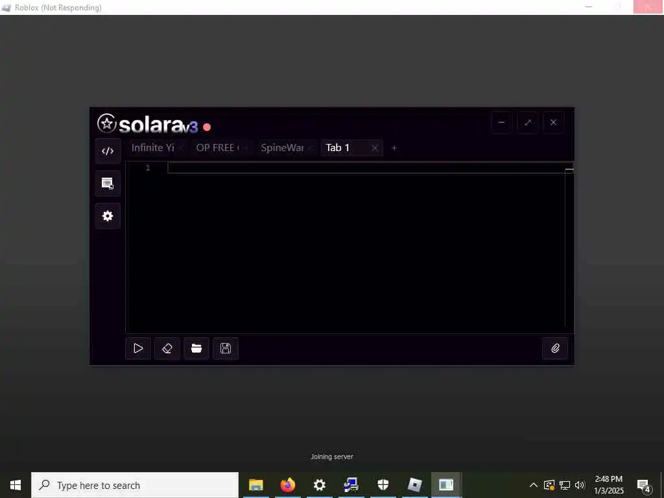Switch to Roblox taskbar icon
This screenshot has width=664, height=498.
[x=414, y=485]
